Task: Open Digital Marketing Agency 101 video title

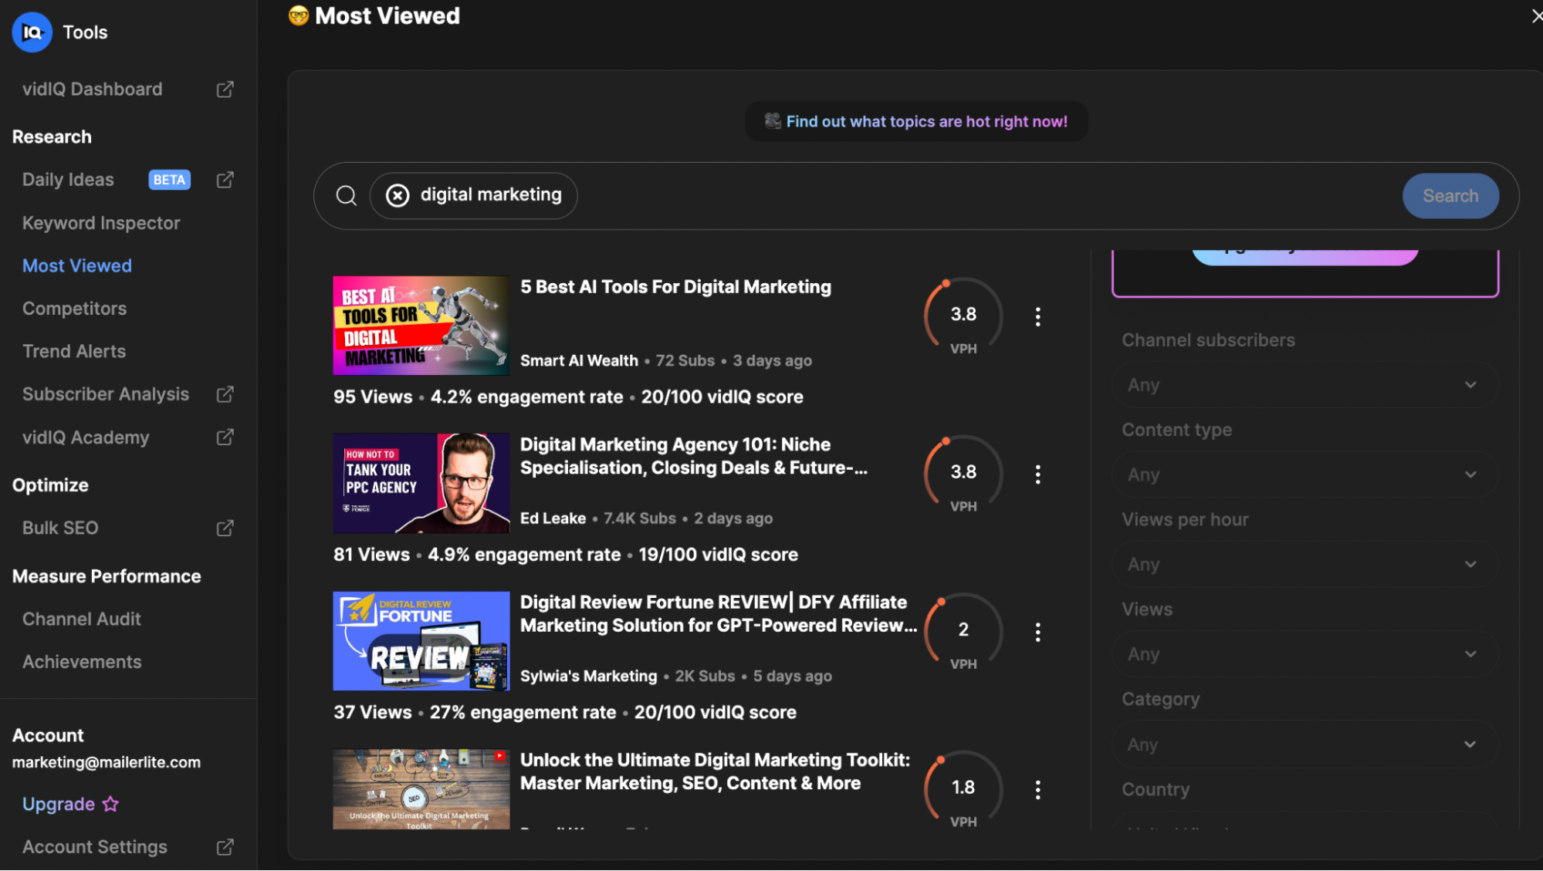Action: (x=693, y=456)
